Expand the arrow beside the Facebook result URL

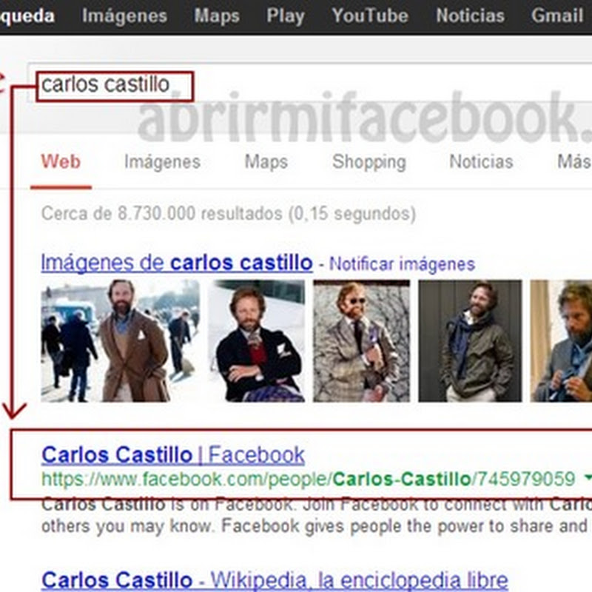click(x=588, y=479)
